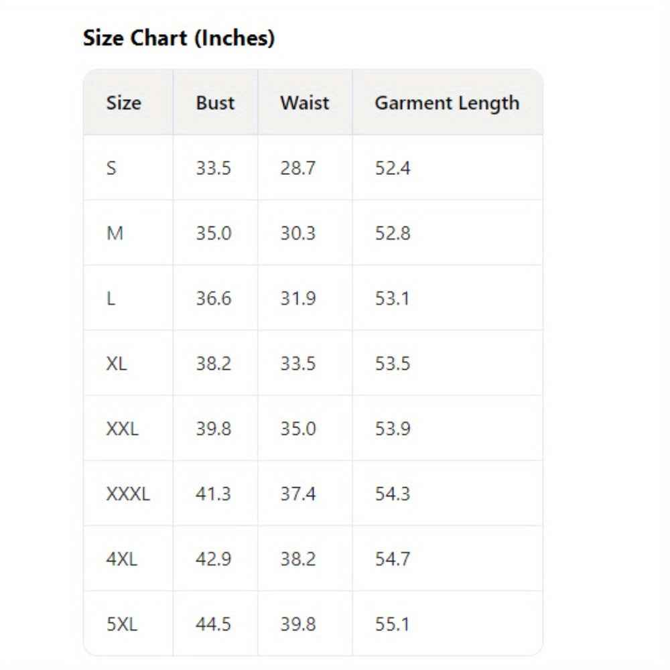Viewport: 670px width, 670px height.
Task: Click the Size column header
Action: [x=124, y=103]
